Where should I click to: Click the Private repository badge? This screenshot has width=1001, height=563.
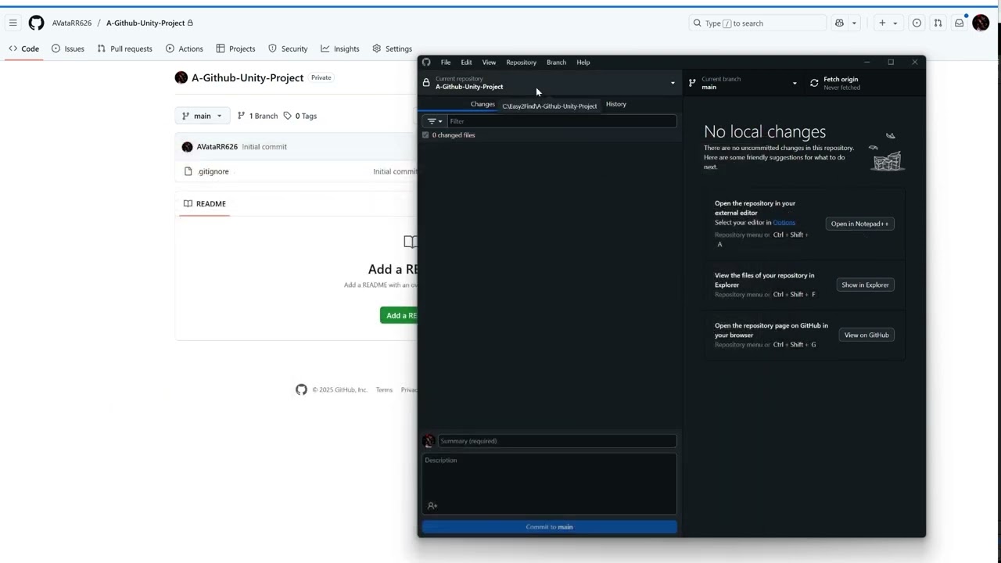[321, 77]
